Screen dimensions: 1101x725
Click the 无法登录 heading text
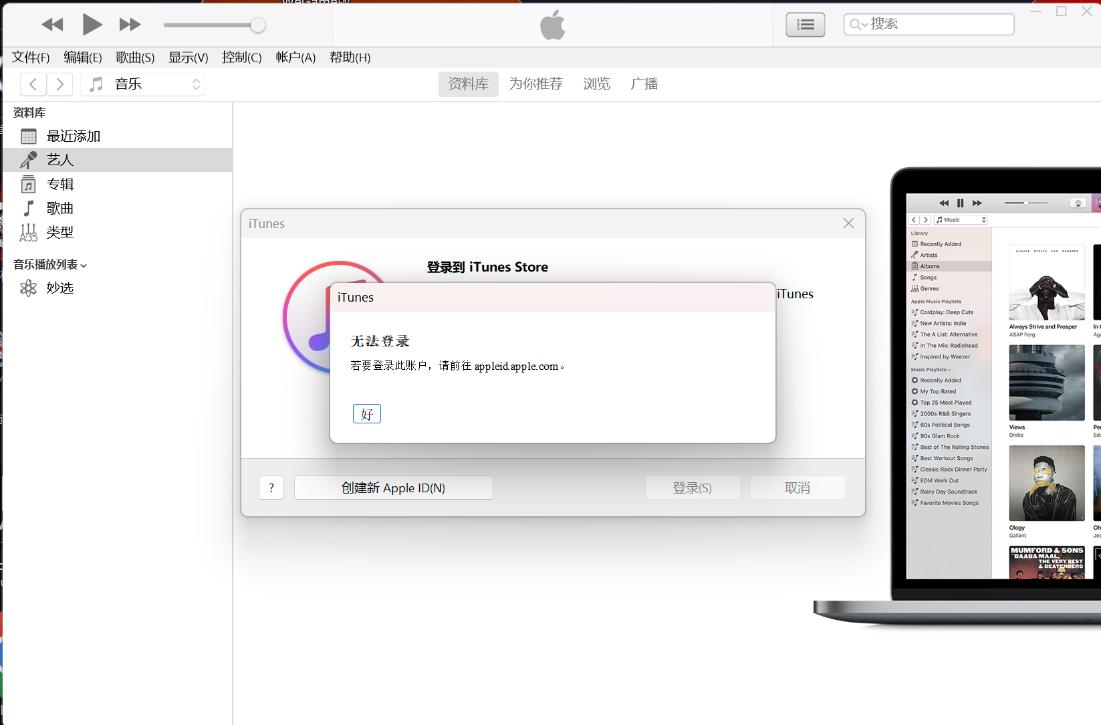pyautogui.click(x=380, y=341)
